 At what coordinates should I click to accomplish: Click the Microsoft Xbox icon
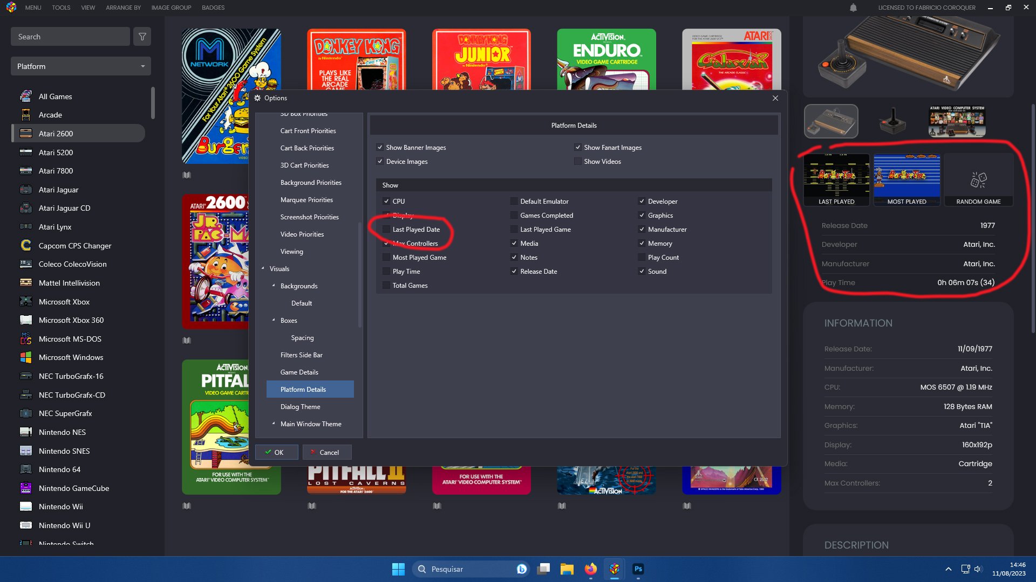(25, 302)
